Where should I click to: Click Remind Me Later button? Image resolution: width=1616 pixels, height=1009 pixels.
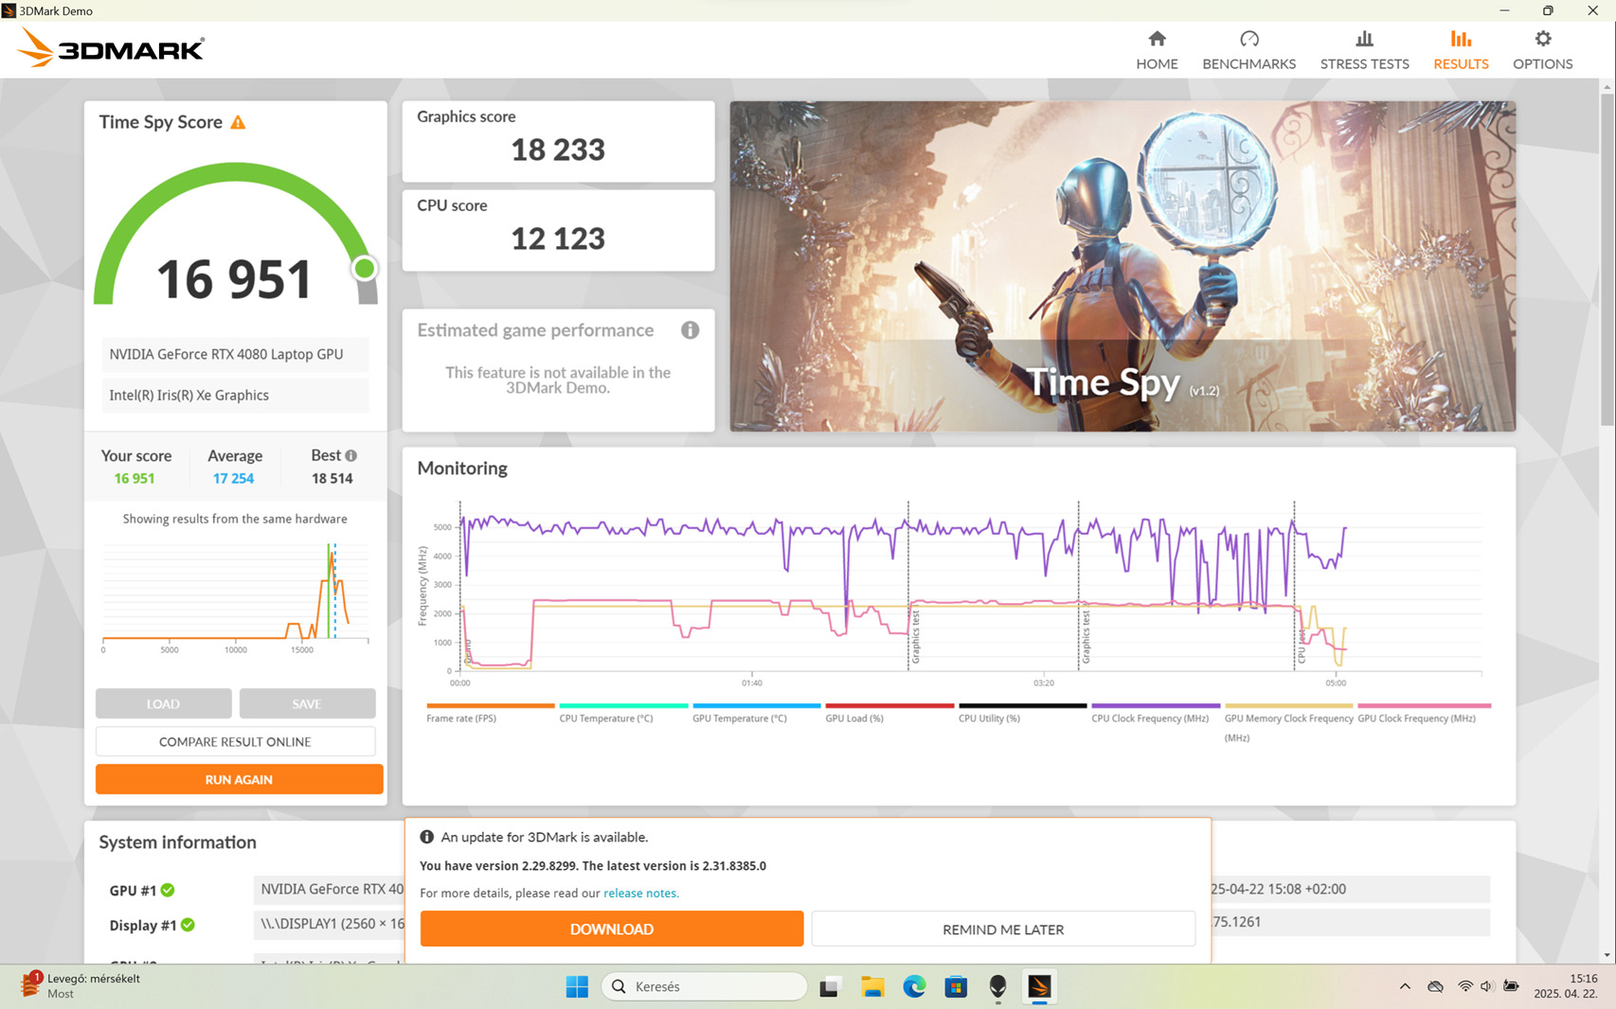pos(1003,929)
